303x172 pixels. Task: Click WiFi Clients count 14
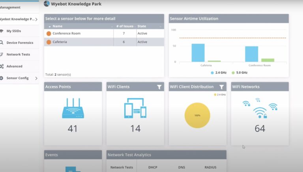[x=135, y=129]
